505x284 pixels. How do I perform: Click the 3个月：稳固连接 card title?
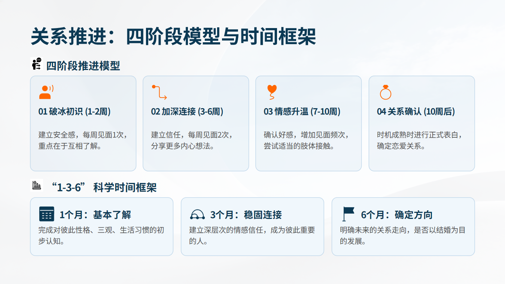tap(246, 215)
